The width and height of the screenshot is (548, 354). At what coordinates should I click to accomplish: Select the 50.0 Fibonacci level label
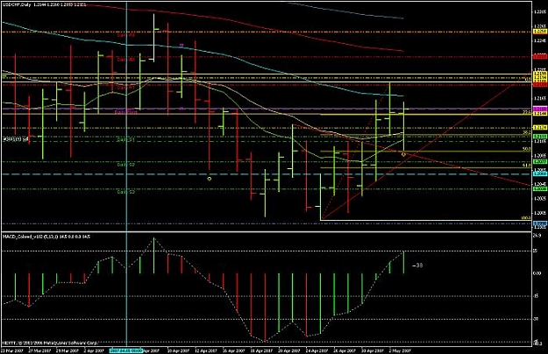[x=527, y=149]
